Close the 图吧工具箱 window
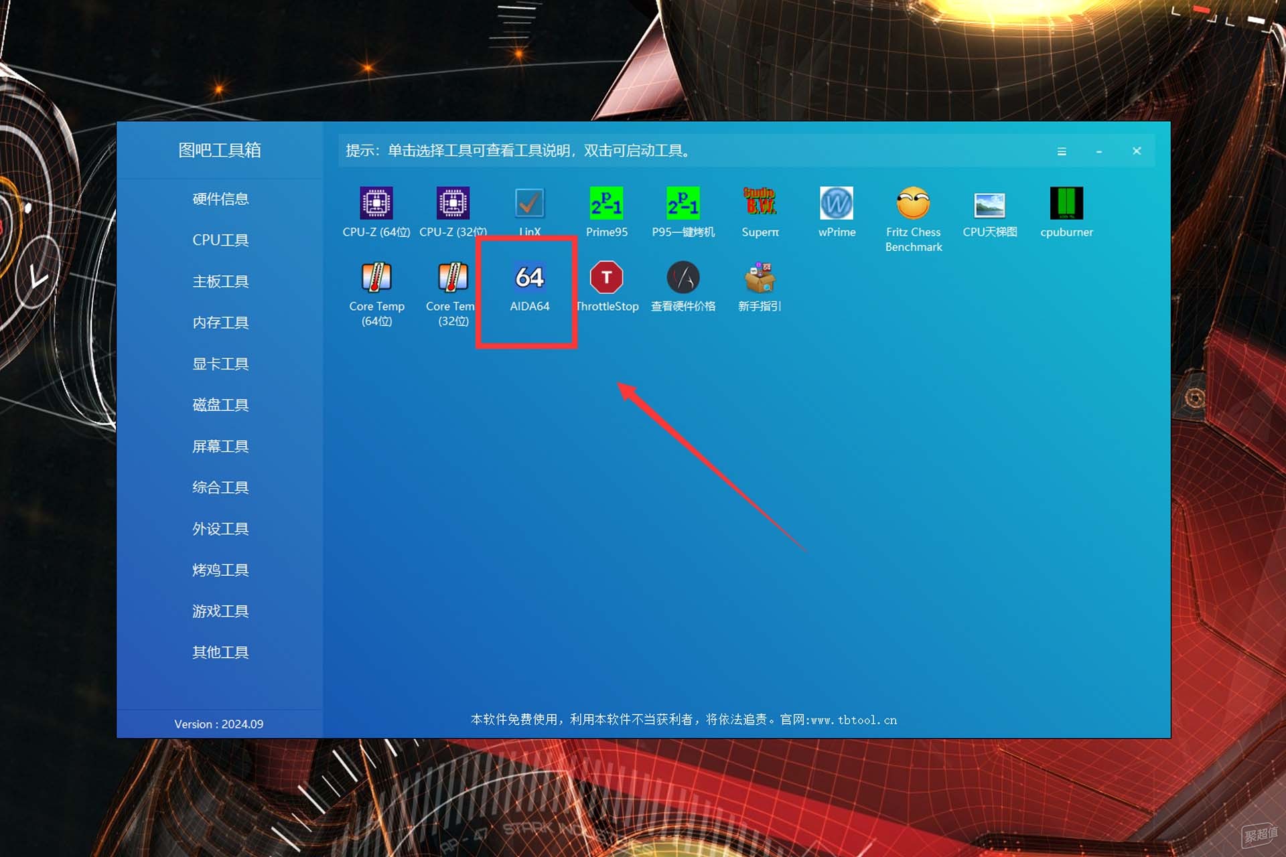The width and height of the screenshot is (1286, 857). [1137, 151]
